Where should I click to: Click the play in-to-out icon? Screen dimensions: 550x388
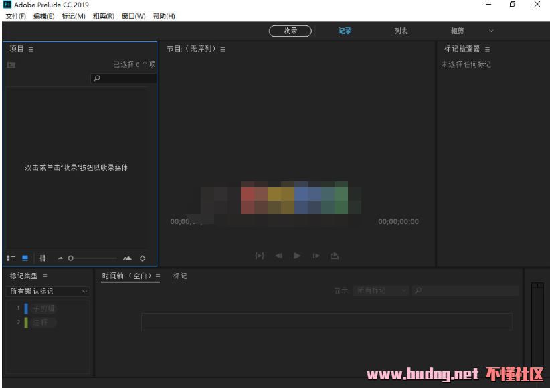pyautogui.click(x=260, y=256)
